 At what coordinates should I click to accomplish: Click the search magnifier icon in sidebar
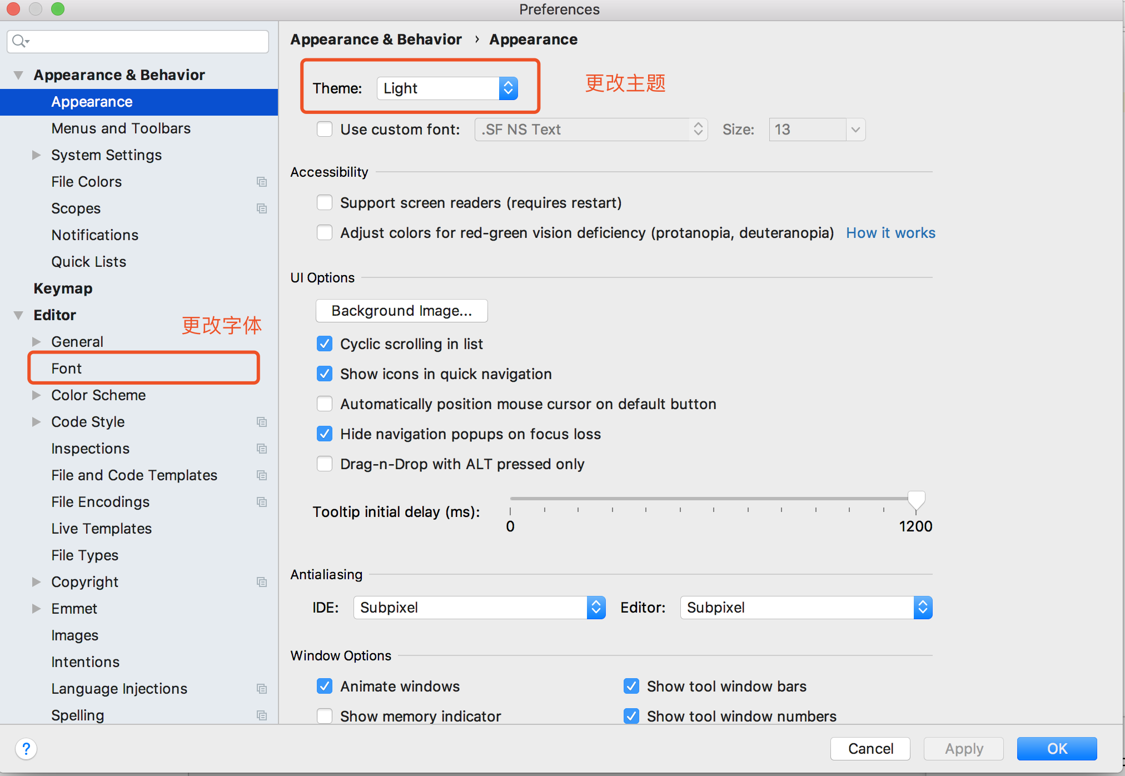19,41
